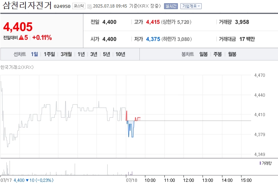The width and height of the screenshot is (278, 185).
Task: Click the 4,349 price axis label
Action: pyautogui.click(x=260, y=154)
